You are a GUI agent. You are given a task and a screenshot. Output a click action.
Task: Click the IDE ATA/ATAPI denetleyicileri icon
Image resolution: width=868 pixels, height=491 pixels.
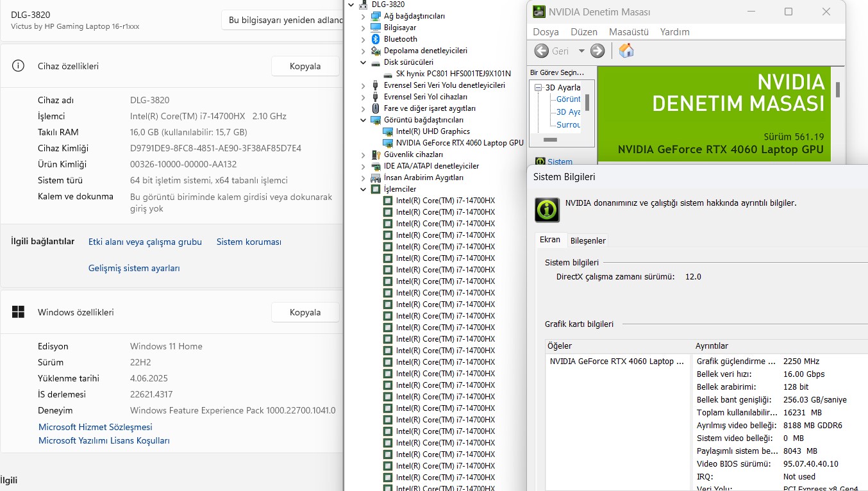[376, 166]
